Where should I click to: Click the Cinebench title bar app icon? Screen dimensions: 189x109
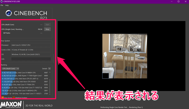tap(2, 1)
